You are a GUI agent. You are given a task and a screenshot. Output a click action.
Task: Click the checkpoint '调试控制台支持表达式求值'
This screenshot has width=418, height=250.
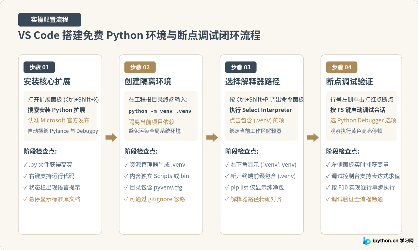[x=363, y=176]
